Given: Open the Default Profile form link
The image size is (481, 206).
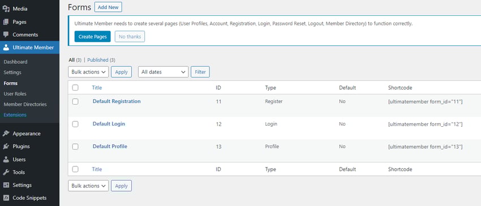Looking at the screenshot, I should click(x=110, y=147).
